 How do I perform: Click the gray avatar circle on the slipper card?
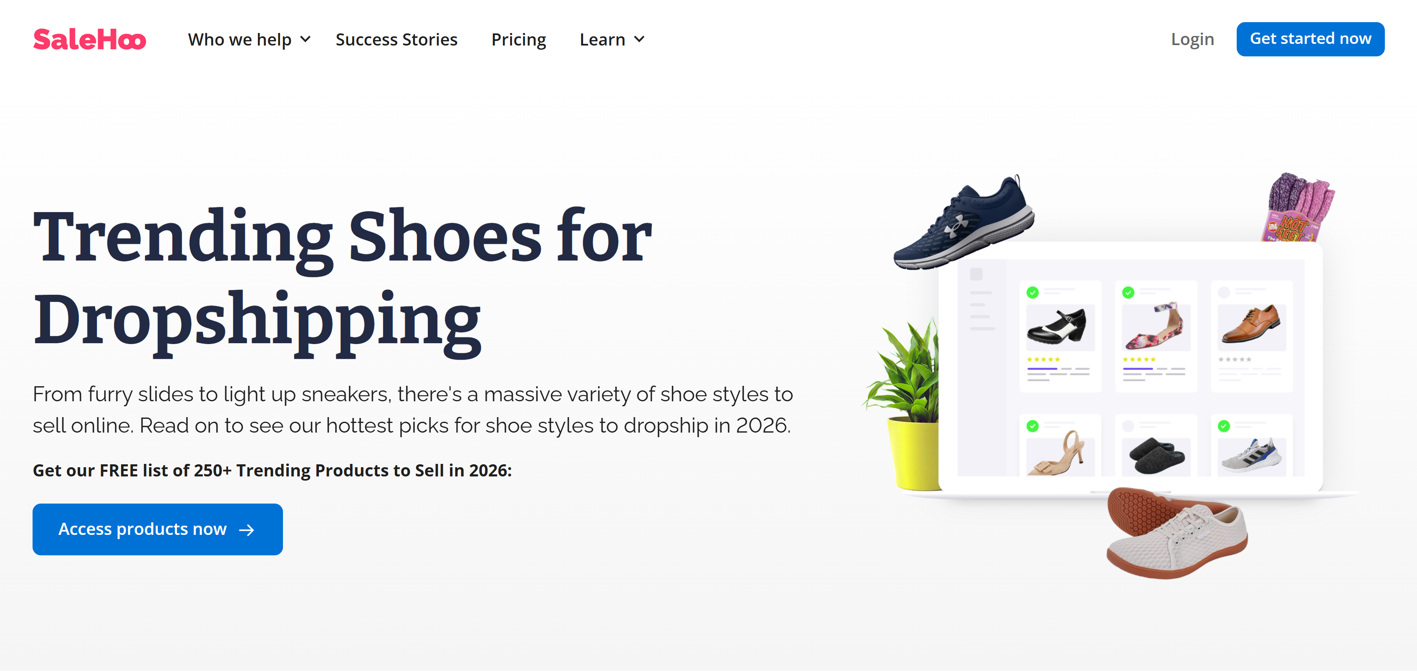(1129, 426)
